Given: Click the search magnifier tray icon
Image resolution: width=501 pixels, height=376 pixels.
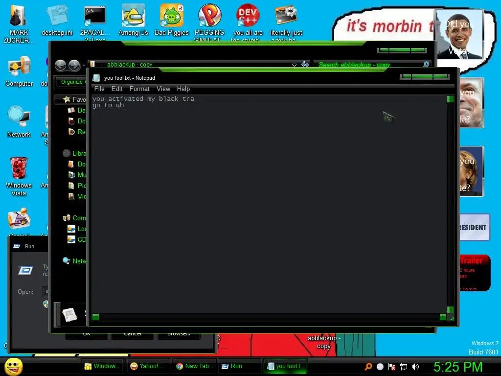Looking at the screenshot, I should pyautogui.click(x=368, y=367).
